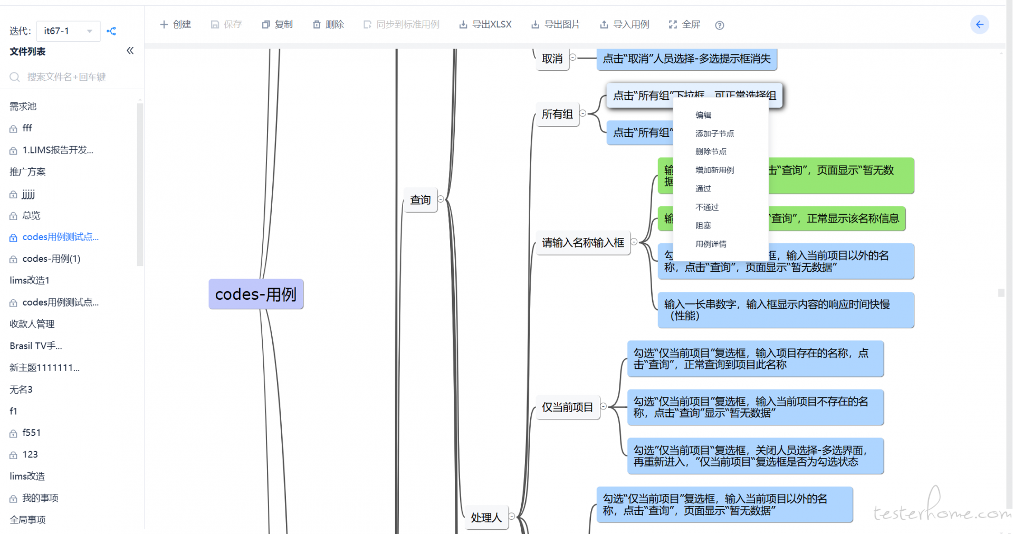Click the blue back arrow button
Viewport: 1013px width, 534px height.
click(979, 24)
